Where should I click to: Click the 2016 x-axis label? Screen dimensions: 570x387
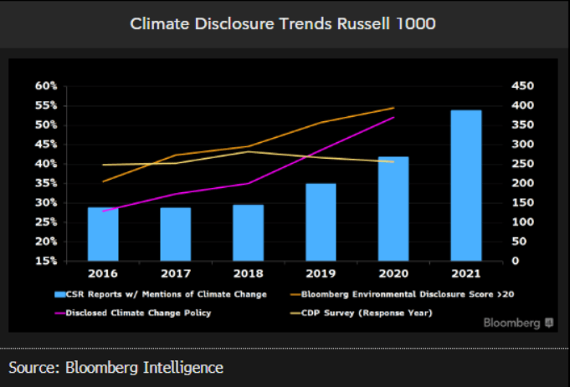point(103,273)
